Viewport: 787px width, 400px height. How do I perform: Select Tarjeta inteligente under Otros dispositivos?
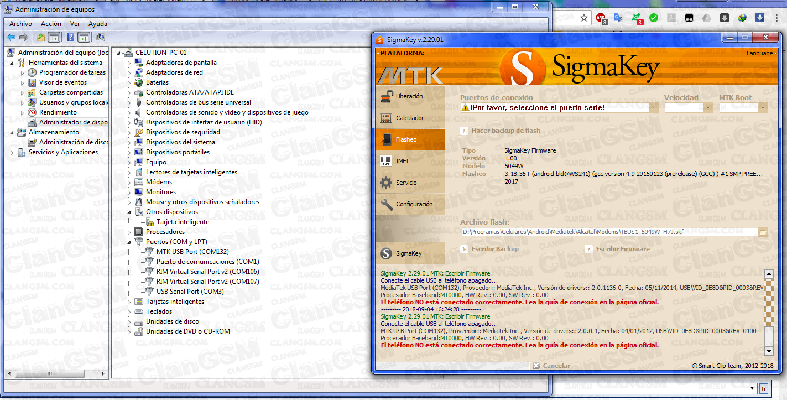pyautogui.click(x=183, y=222)
